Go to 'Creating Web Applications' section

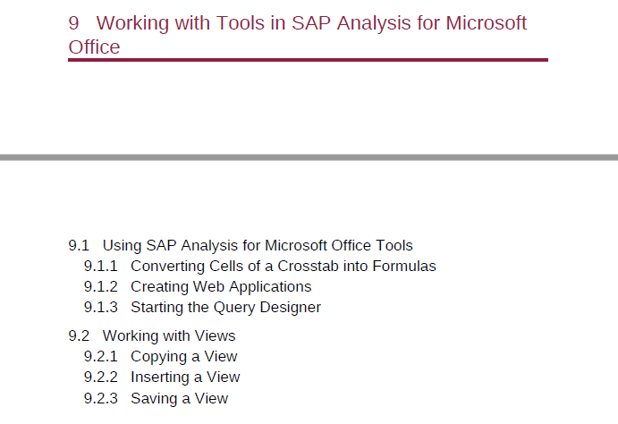(x=221, y=287)
